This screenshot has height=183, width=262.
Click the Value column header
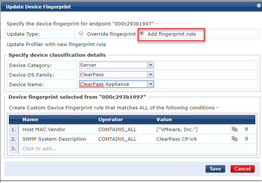point(164,120)
